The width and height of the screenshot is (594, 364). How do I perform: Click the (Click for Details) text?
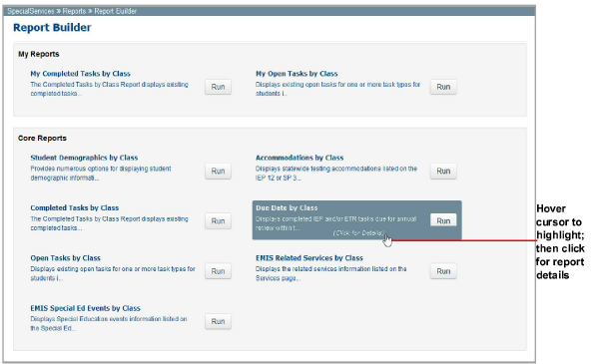pos(358,233)
